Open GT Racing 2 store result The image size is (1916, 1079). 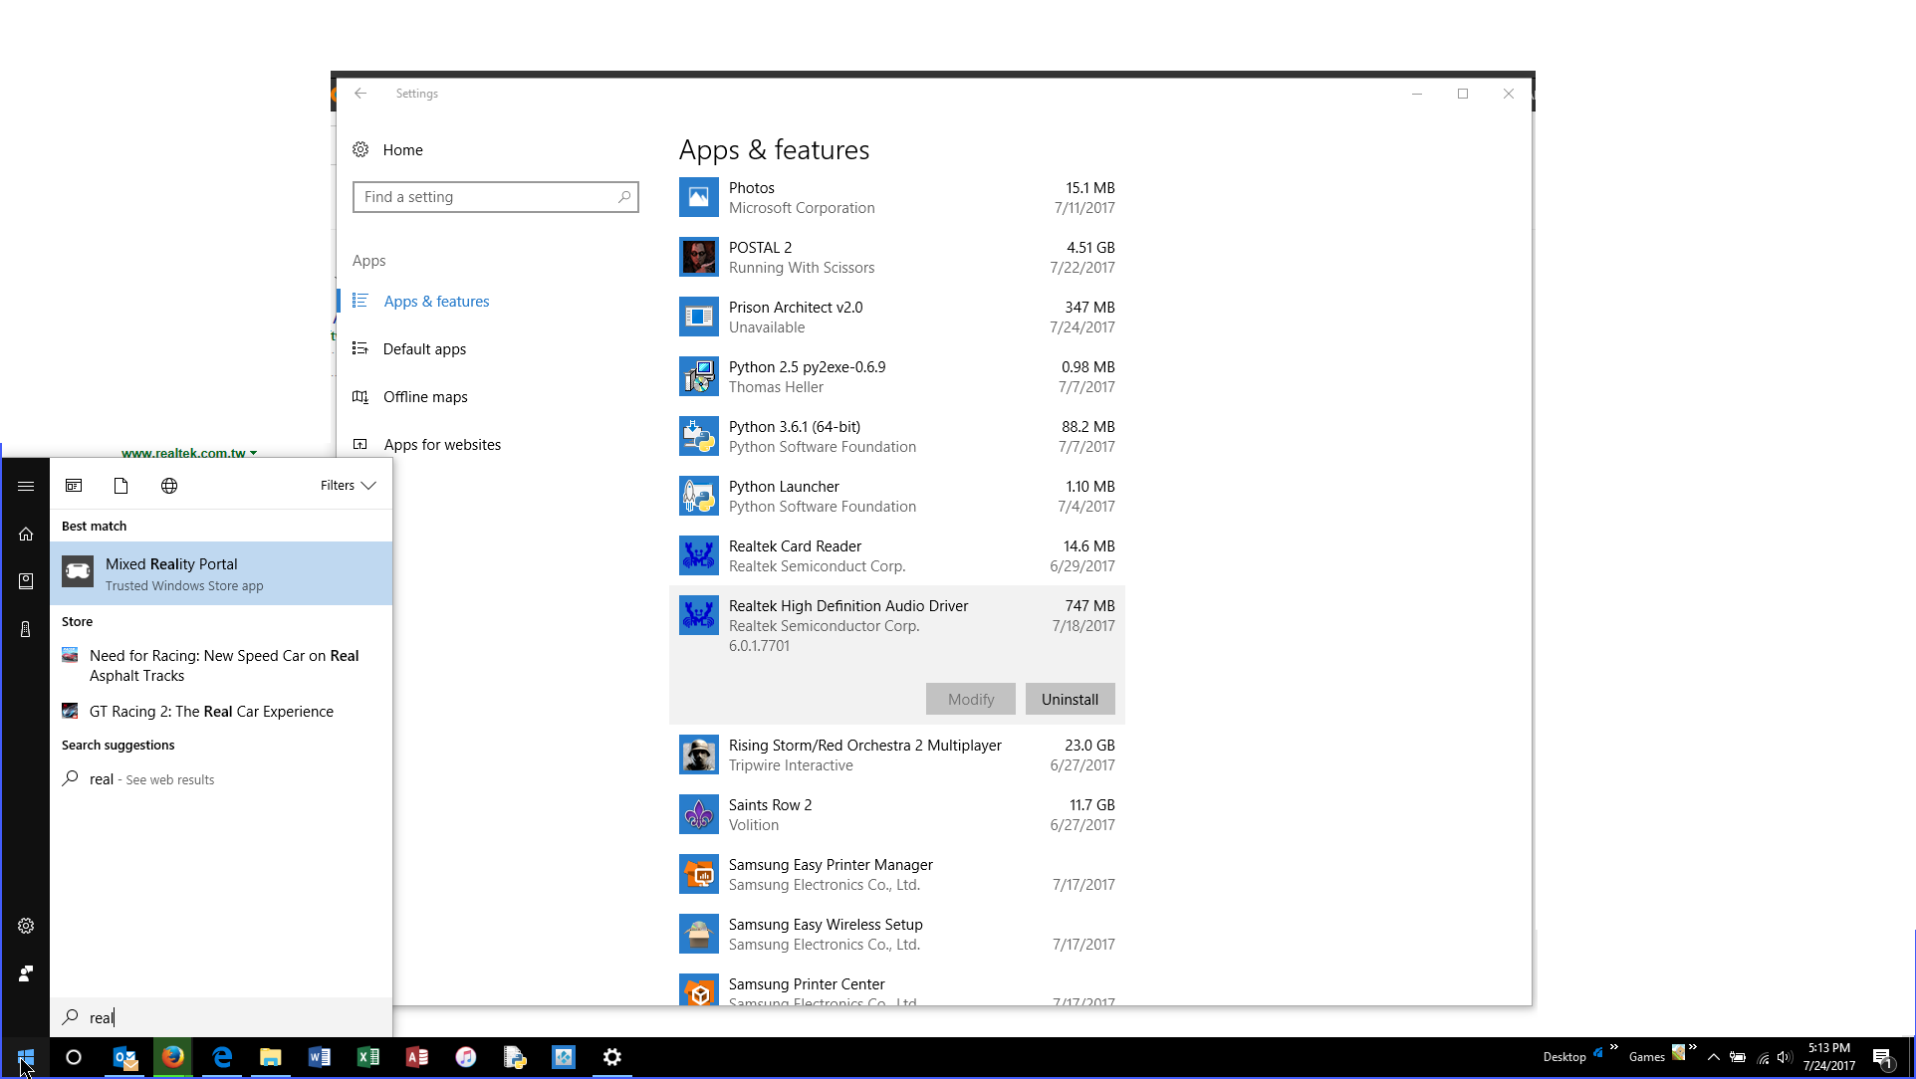click(221, 711)
